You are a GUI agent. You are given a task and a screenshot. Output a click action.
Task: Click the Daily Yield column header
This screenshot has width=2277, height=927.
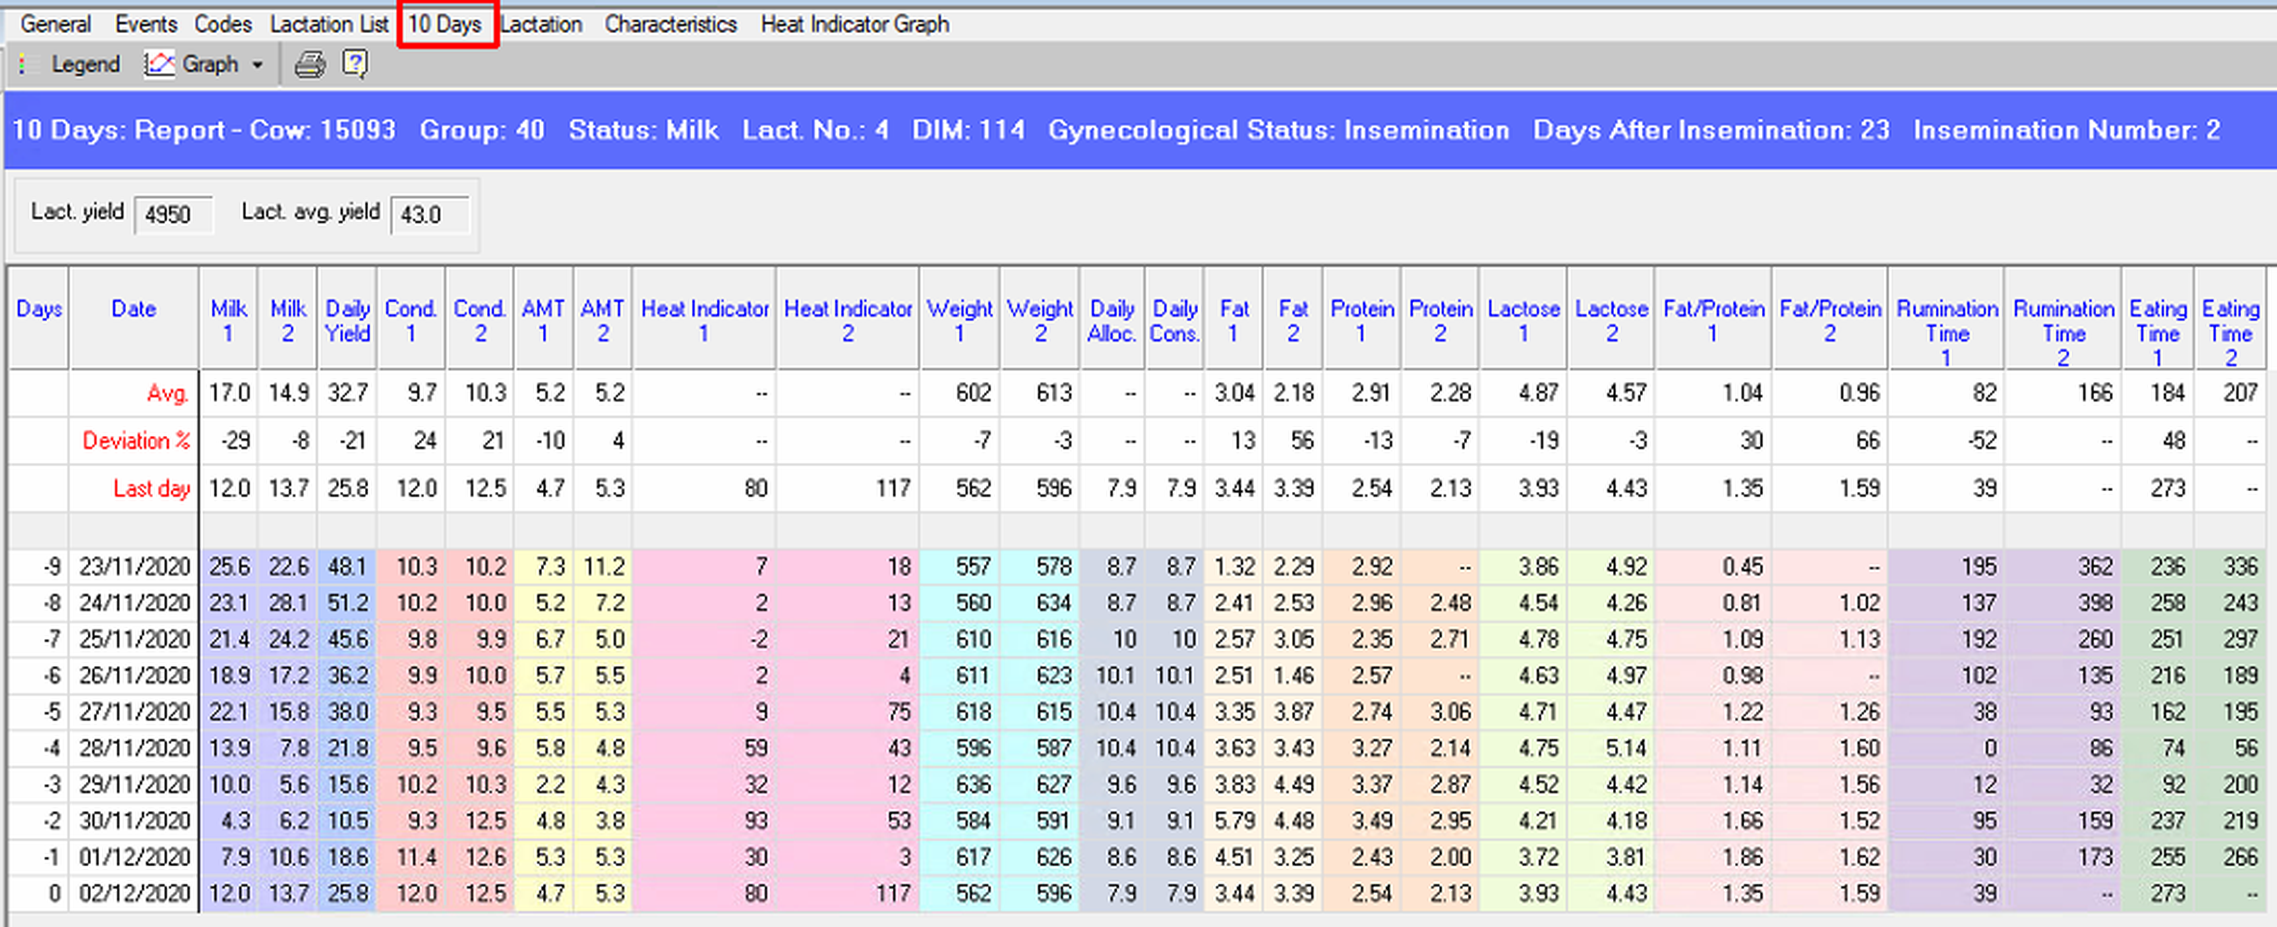point(348,321)
